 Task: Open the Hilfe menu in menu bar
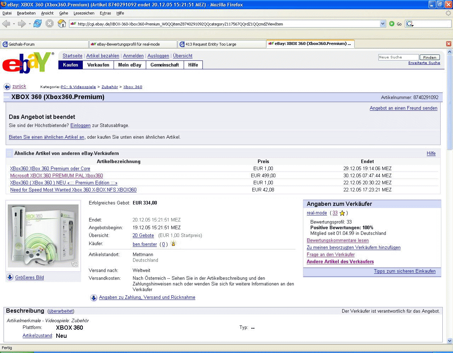click(x=120, y=13)
